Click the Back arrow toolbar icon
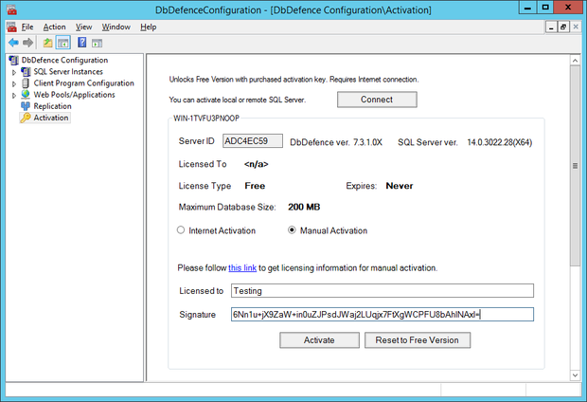Viewport: 587px width, 402px height. click(x=12, y=43)
